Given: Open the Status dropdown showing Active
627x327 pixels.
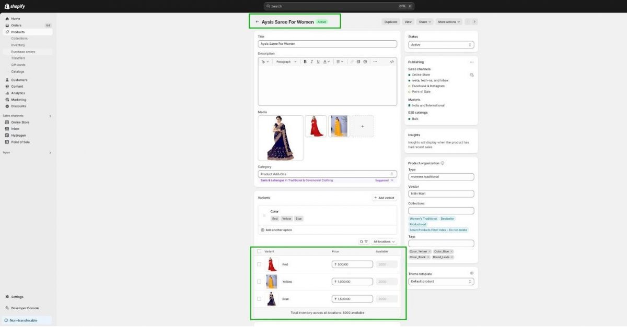Looking at the screenshot, I should [x=441, y=44].
